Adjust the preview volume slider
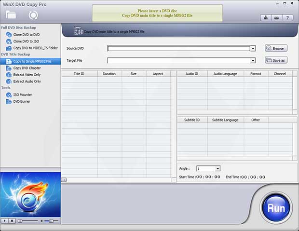 tap(51, 221)
